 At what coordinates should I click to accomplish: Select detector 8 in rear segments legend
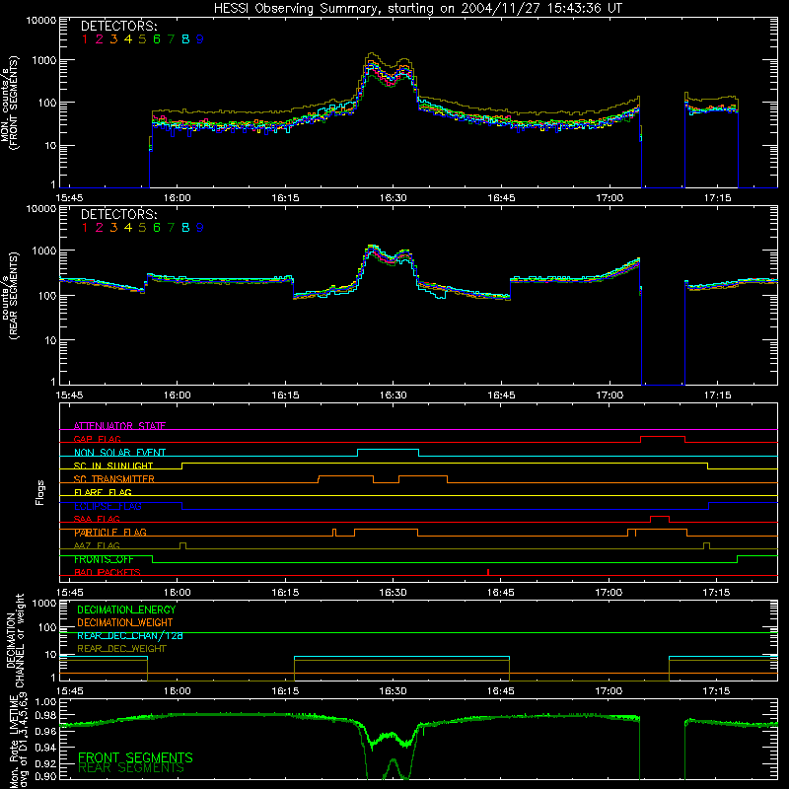185,228
